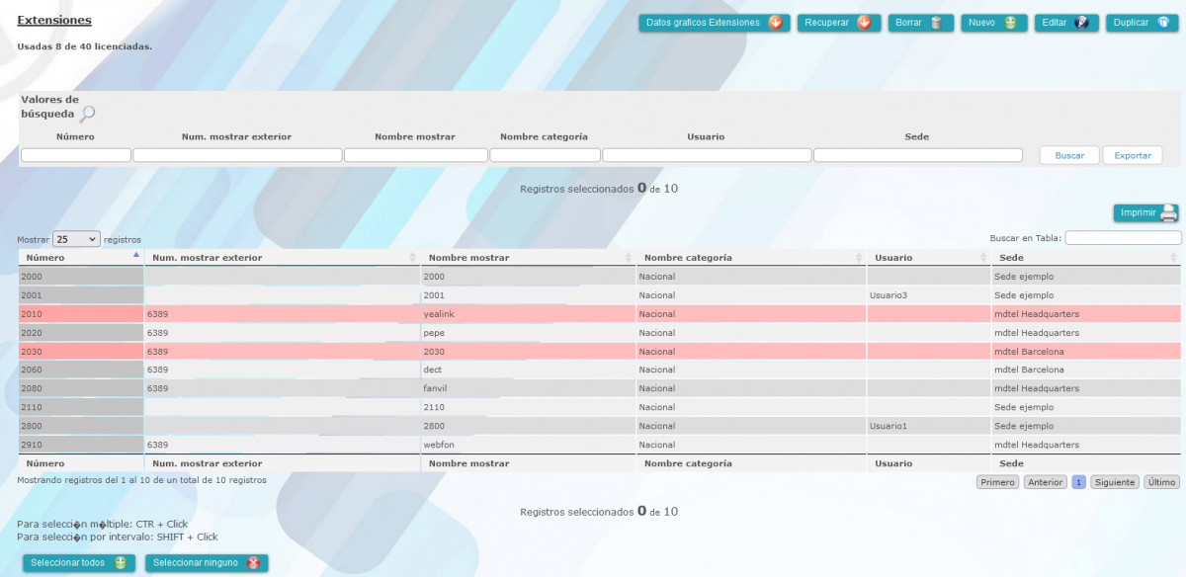Go to Siguiente page
The width and height of the screenshot is (1186, 577).
[1114, 482]
